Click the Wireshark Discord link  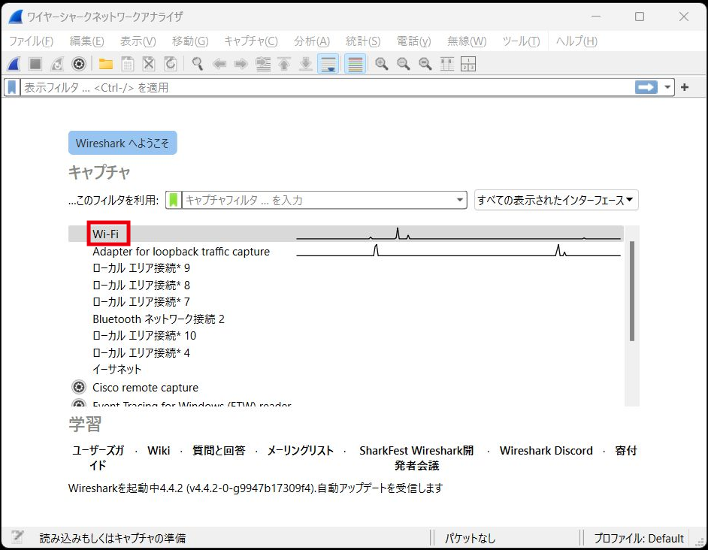(x=546, y=451)
